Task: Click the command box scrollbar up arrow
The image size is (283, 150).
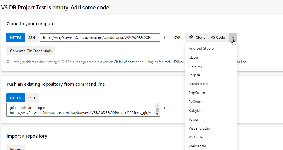Action: coord(157,106)
